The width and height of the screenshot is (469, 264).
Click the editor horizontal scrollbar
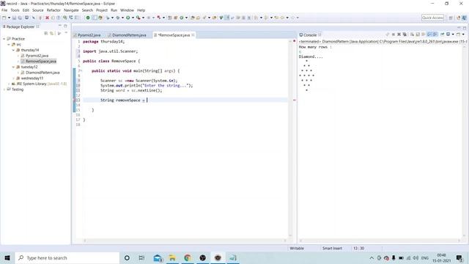pos(185,241)
